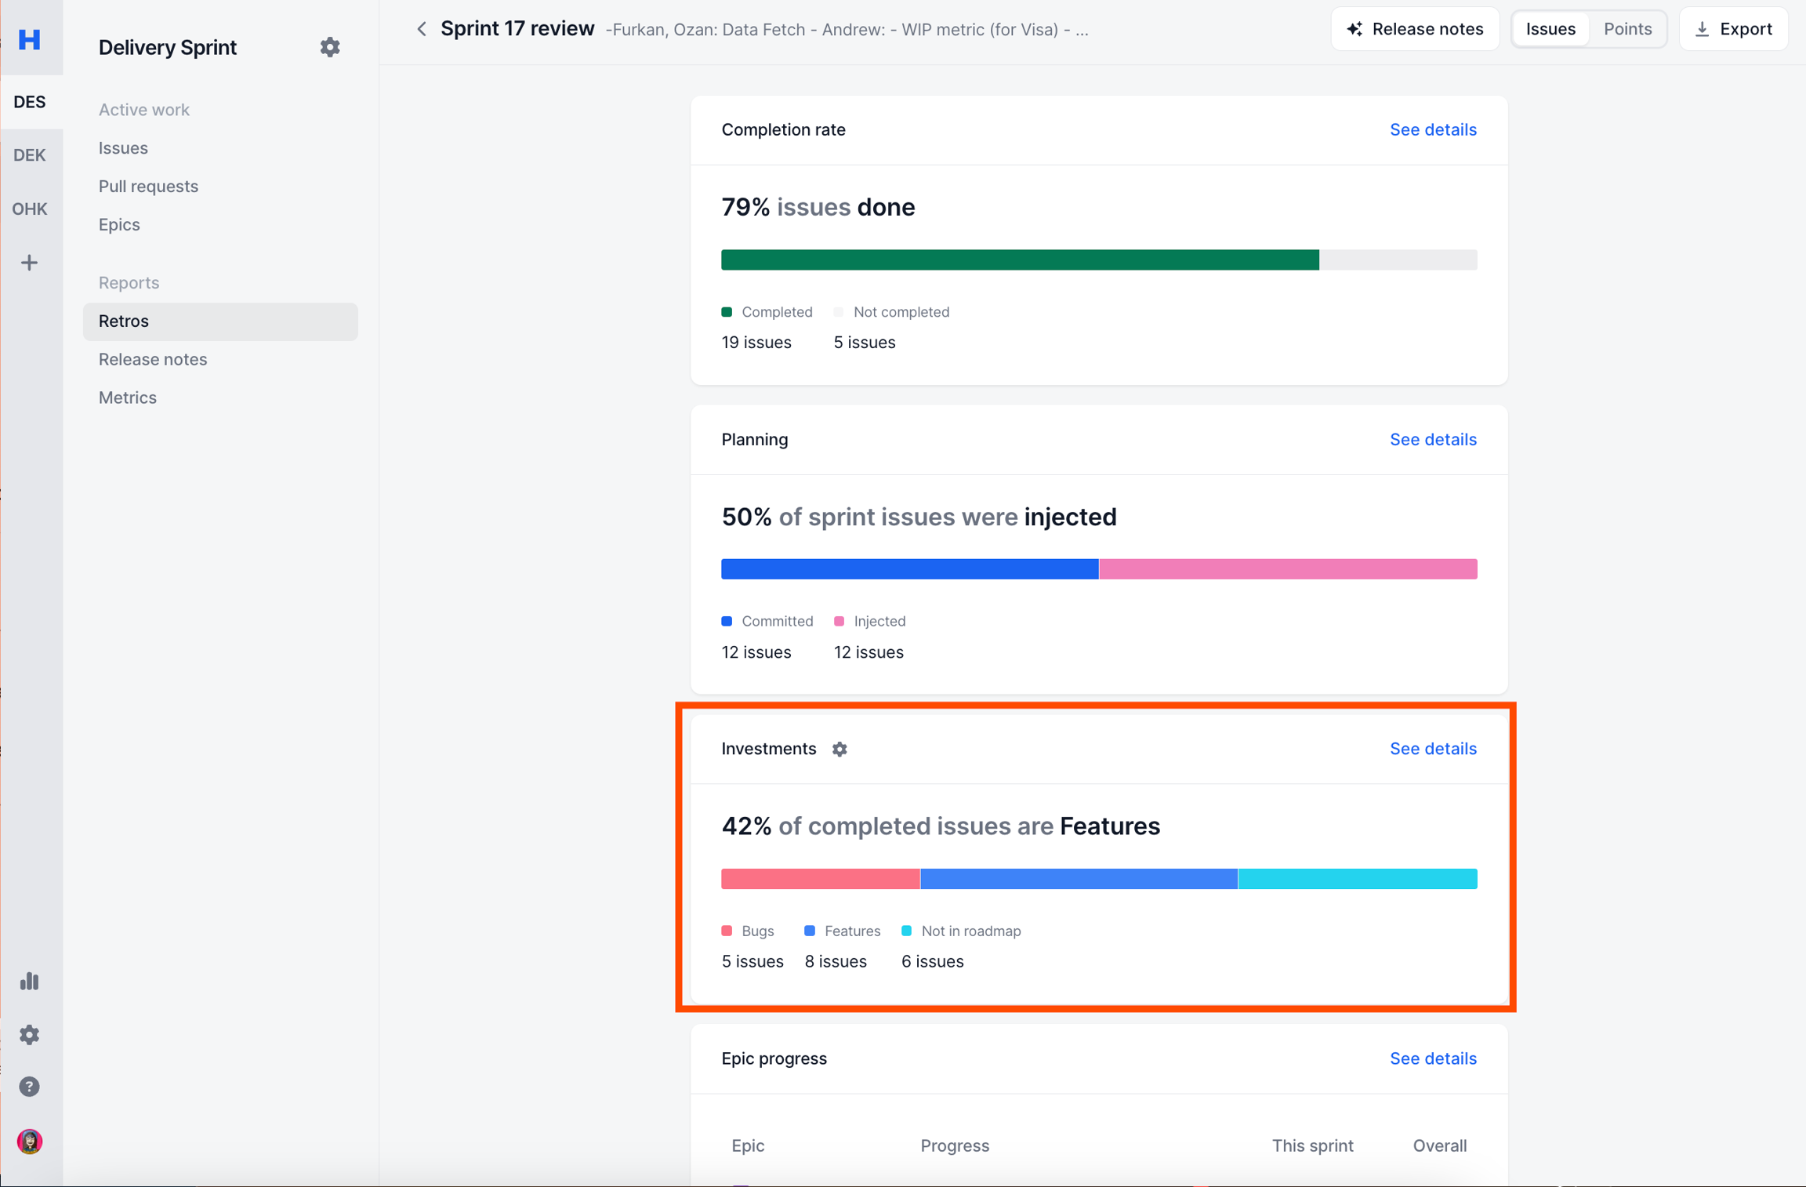The width and height of the screenshot is (1806, 1187).
Task: Click the pink Injected bar segment
Action: point(1287,569)
